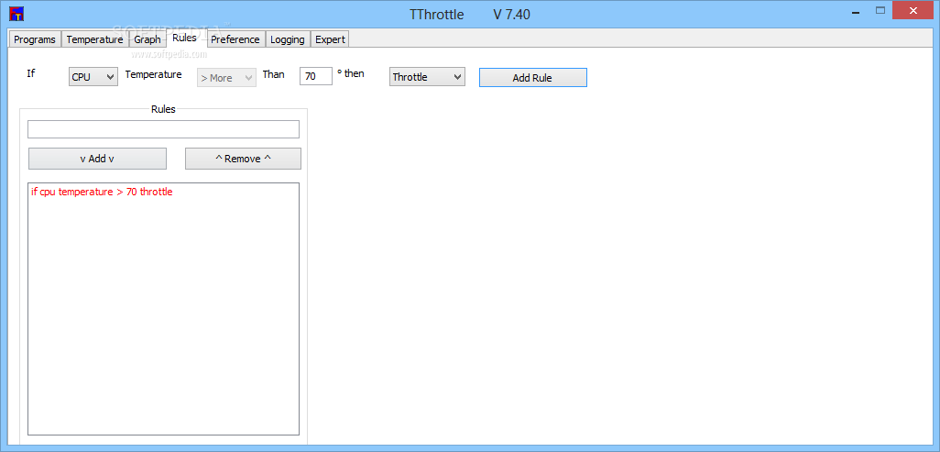Open the Temperature tab

tap(94, 39)
